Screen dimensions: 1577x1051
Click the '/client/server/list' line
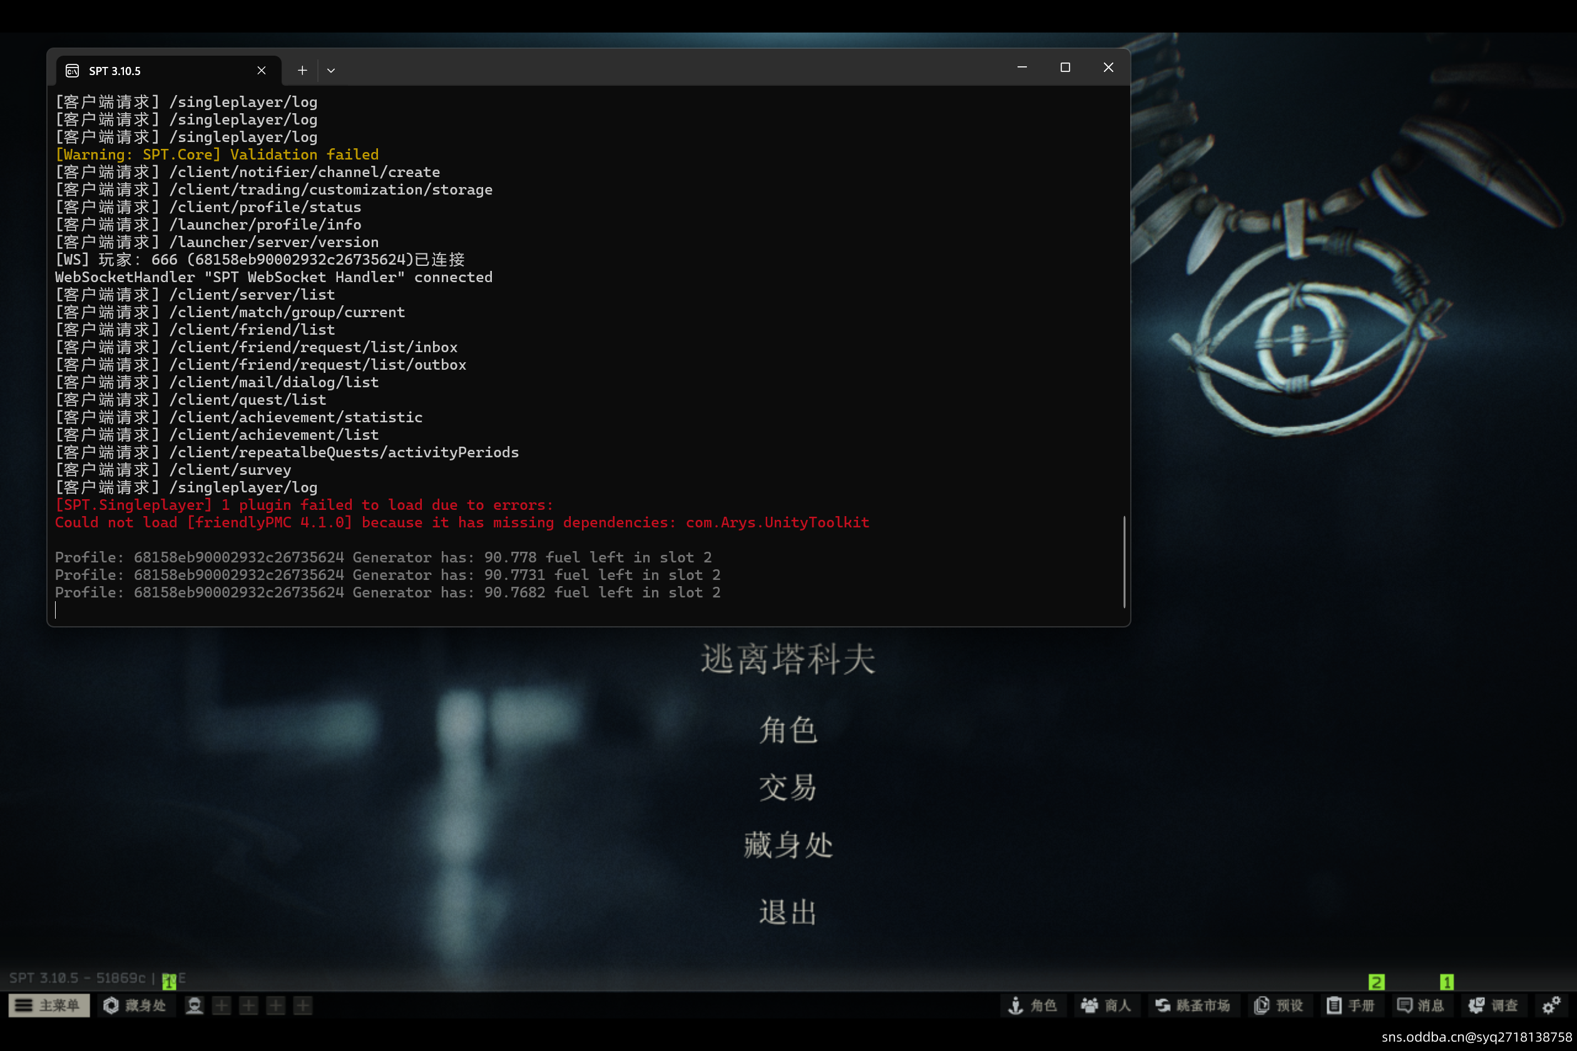(195, 295)
